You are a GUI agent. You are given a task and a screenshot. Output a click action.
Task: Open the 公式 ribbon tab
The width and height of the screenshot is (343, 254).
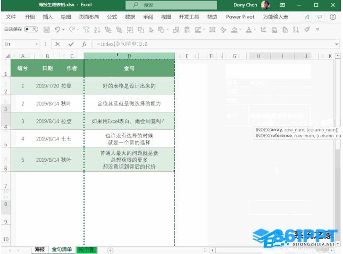click(x=112, y=17)
